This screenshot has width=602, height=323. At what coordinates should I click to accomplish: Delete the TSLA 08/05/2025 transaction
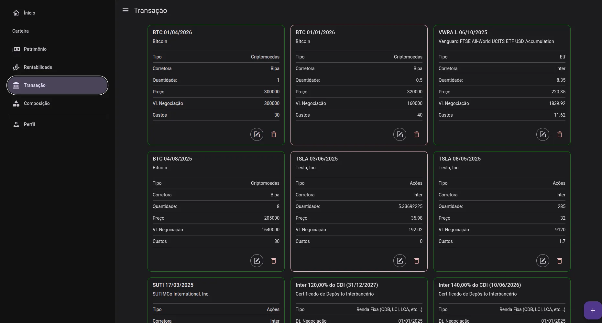(x=560, y=261)
